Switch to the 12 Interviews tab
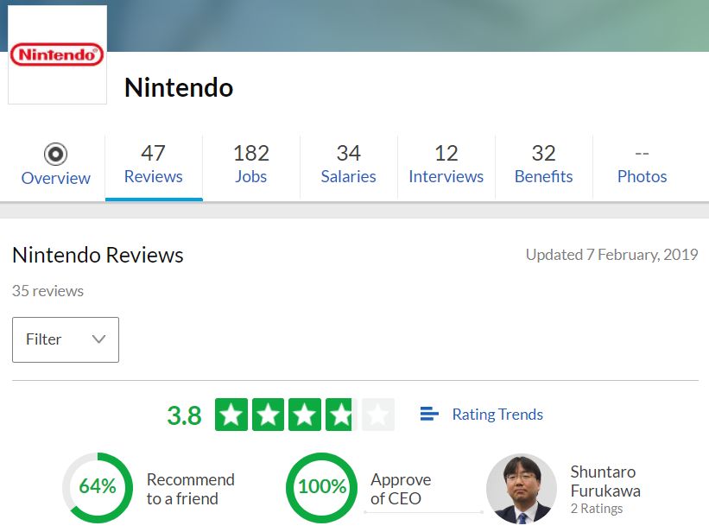 tap(446, 166)
